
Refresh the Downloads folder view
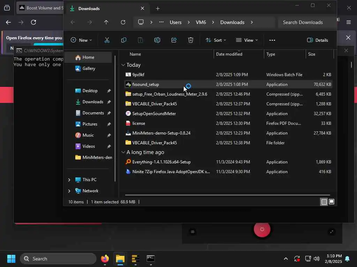coord(123,22)
